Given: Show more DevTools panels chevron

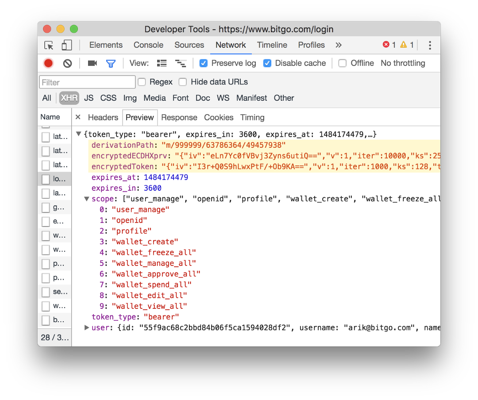Looking at the screenshot, I should coord(339,45).
